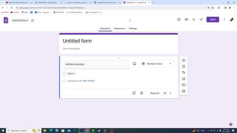Insert image into the question title
Image resolution: width=237 pixels, height=133 pixels.
134,64
